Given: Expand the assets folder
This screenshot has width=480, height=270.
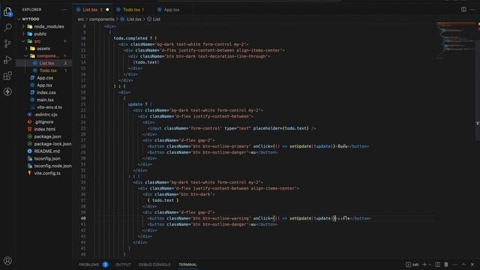Looking at the screenshot, I should pyautogui.click(x=43, y=49).
